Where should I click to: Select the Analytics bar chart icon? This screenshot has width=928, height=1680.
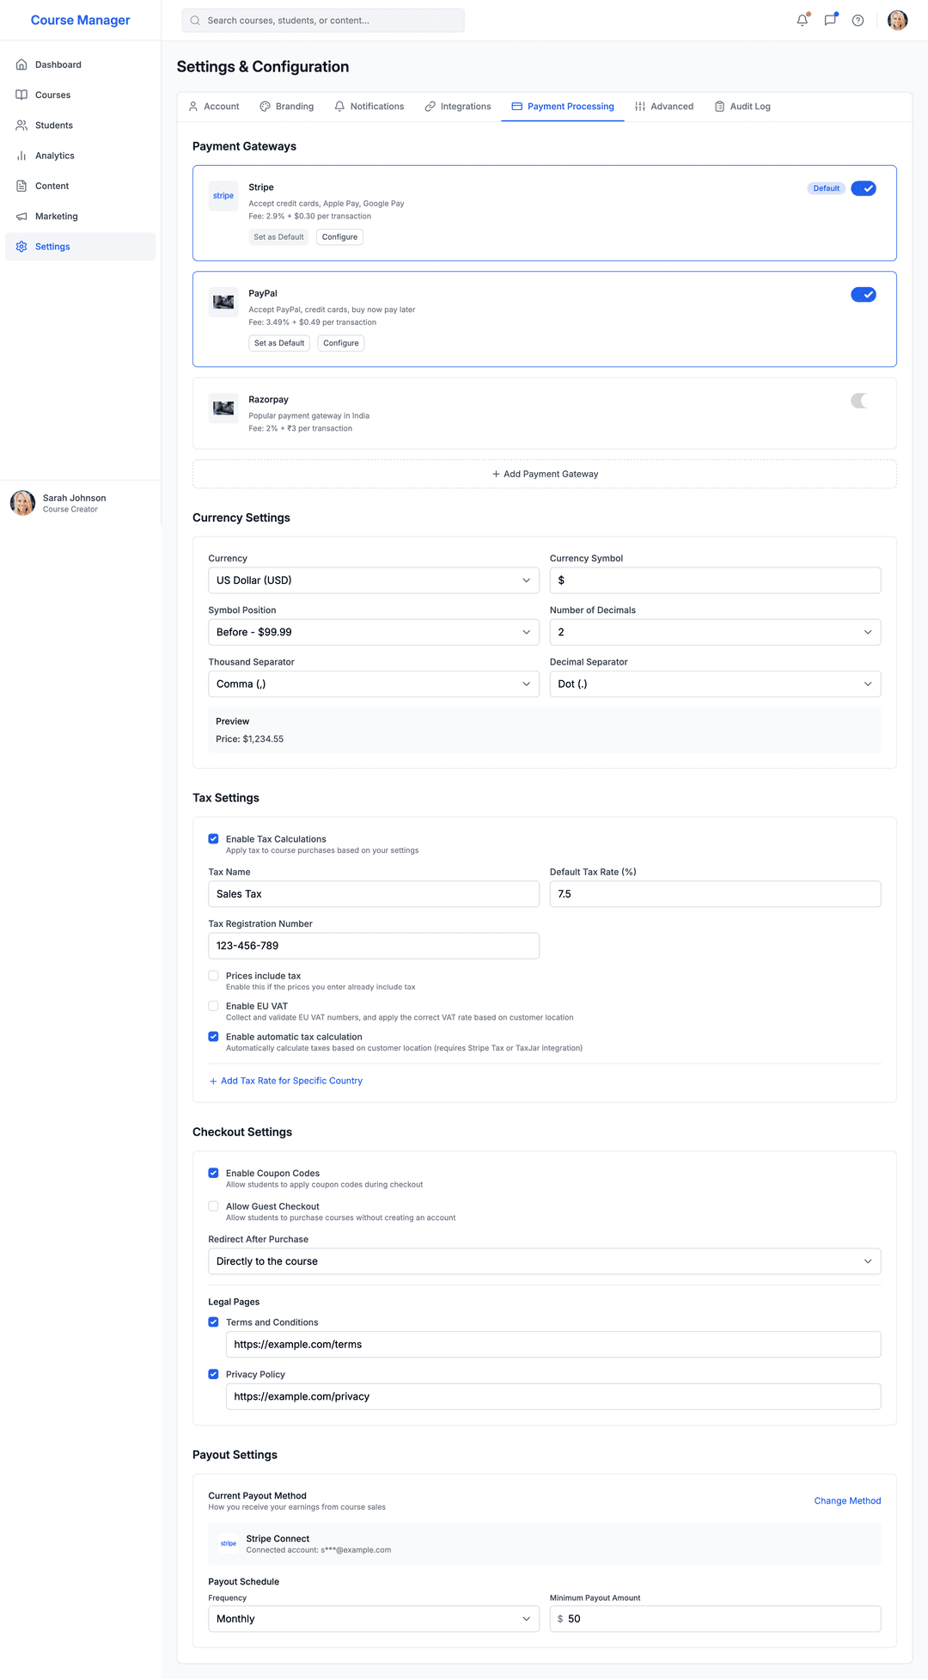[21, 156]
